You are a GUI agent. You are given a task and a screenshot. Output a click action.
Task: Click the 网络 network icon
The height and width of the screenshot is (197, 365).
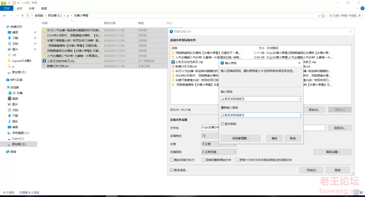(x=7, y=151)
